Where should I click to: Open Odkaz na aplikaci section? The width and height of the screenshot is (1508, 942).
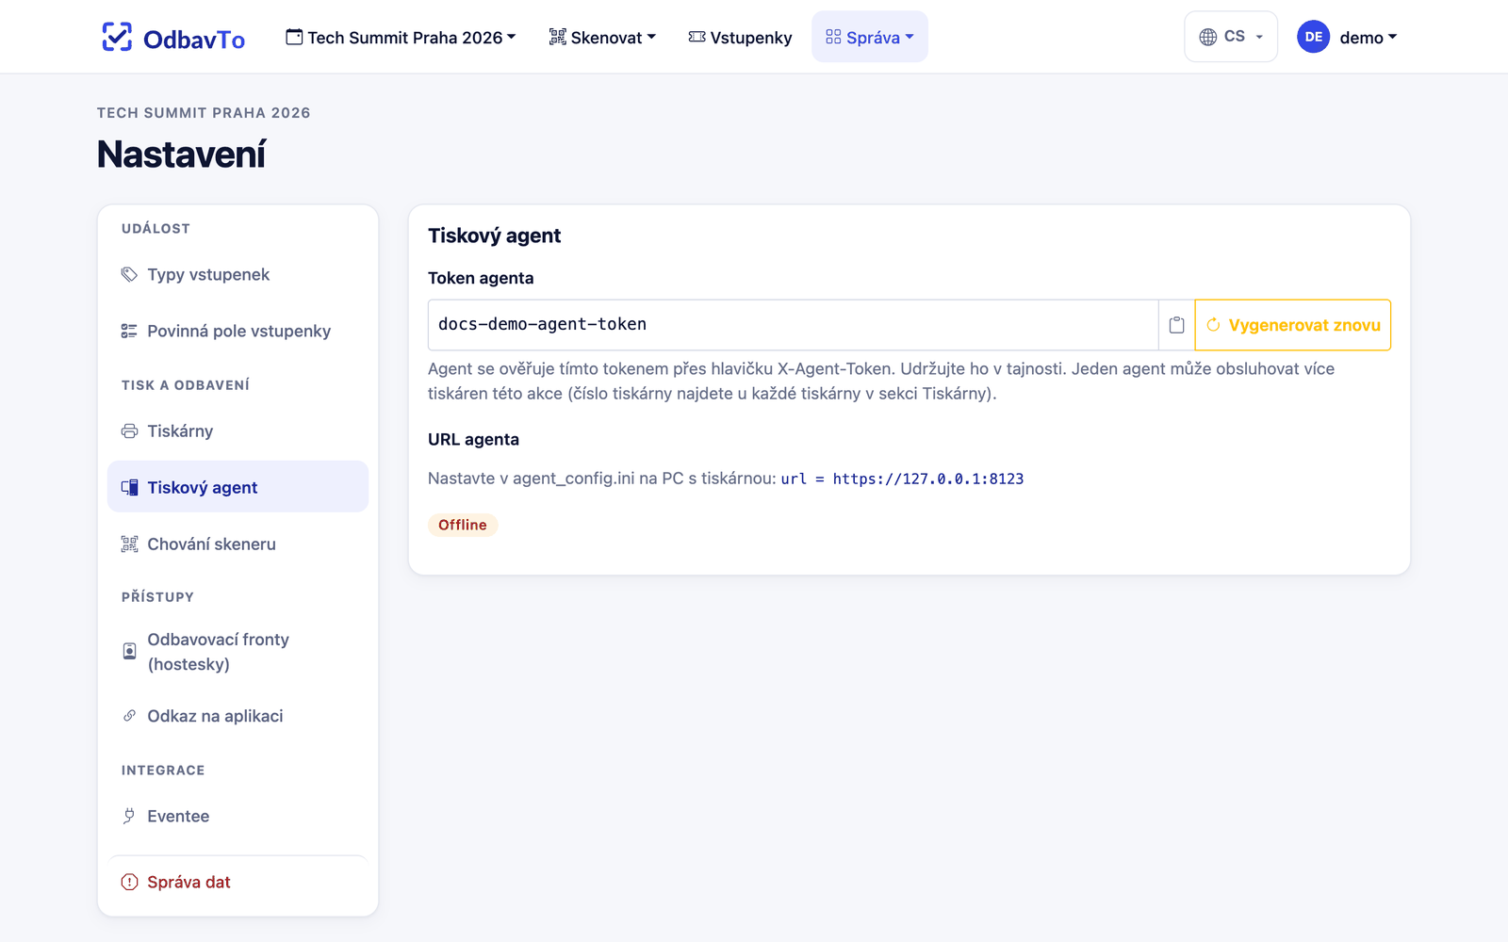(238, 716)
